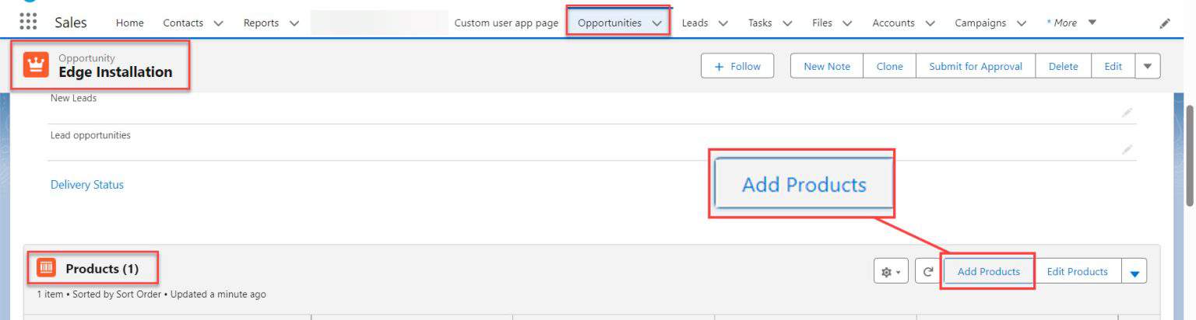Screen dimensions: 1196x320
Task: Open the Products (1) related list link
Action: pyautogui.click(x=102, y=269)
